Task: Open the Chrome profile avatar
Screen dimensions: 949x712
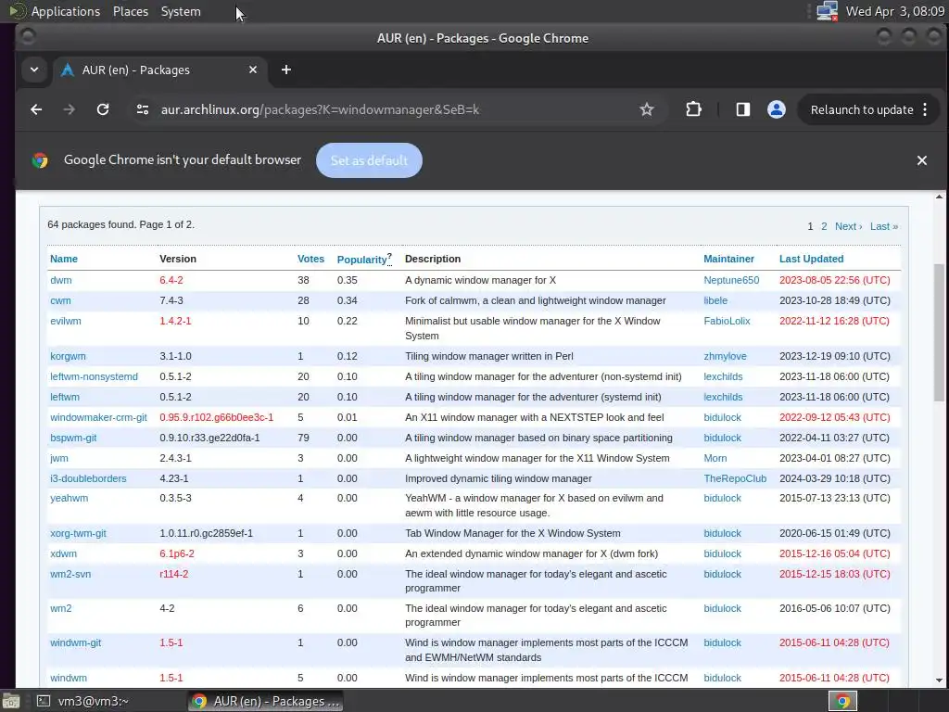Action: (776, 109)
